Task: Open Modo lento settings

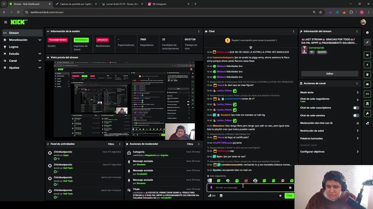Action: [330, 92]
